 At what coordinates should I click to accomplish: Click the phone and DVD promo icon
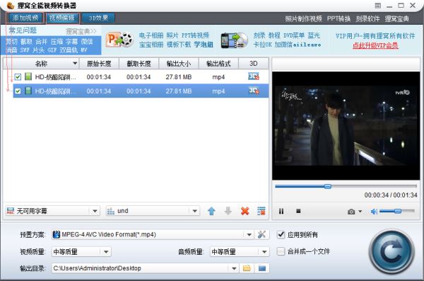[x=234, y=40]
